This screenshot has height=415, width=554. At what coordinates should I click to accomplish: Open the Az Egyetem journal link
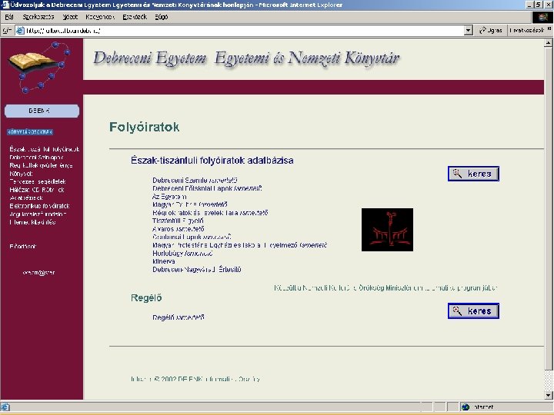coord(169,197)
